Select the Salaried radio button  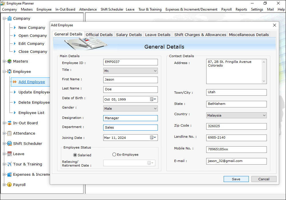pos(75,155)
